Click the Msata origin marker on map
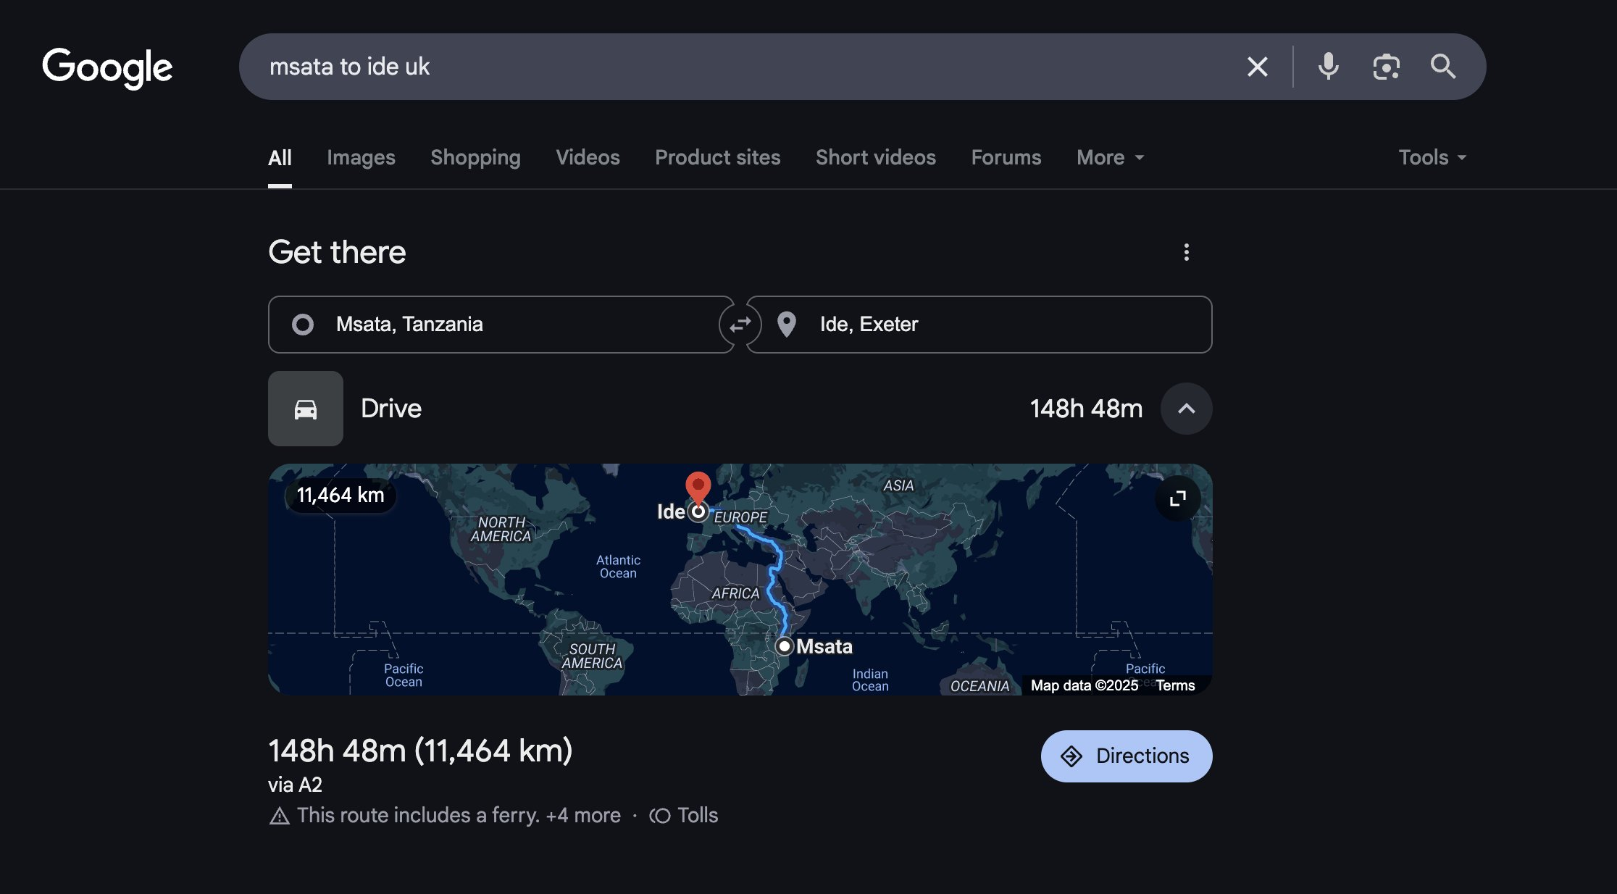Image resolution: width=1617 pixels, height=894 pixels. point(784,646)
